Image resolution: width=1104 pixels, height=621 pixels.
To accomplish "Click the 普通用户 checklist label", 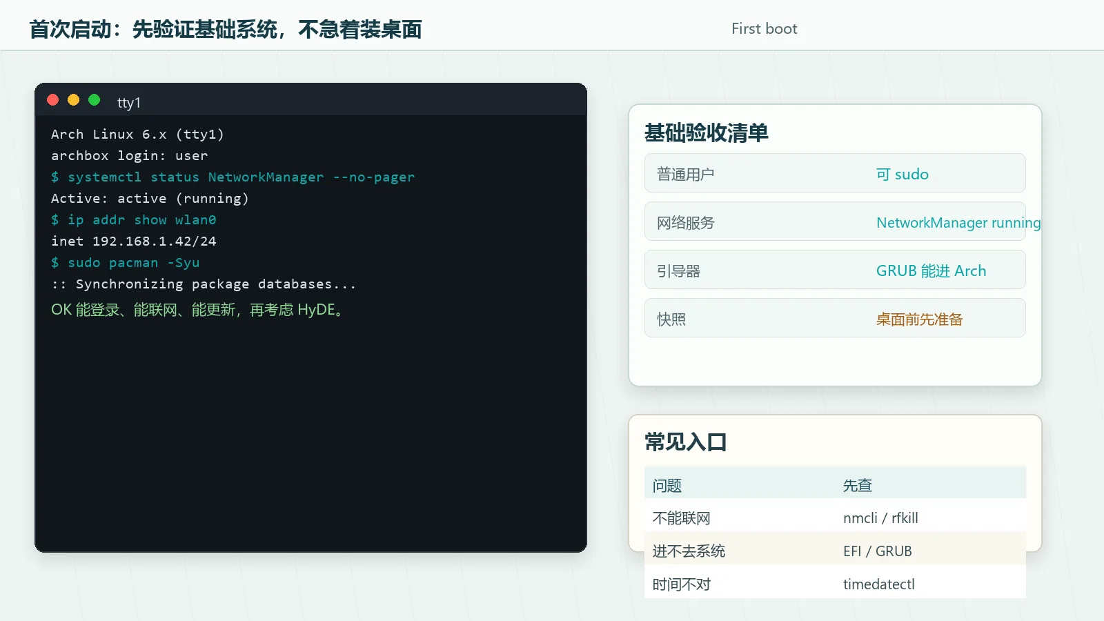I will click(x=685, y=174).
